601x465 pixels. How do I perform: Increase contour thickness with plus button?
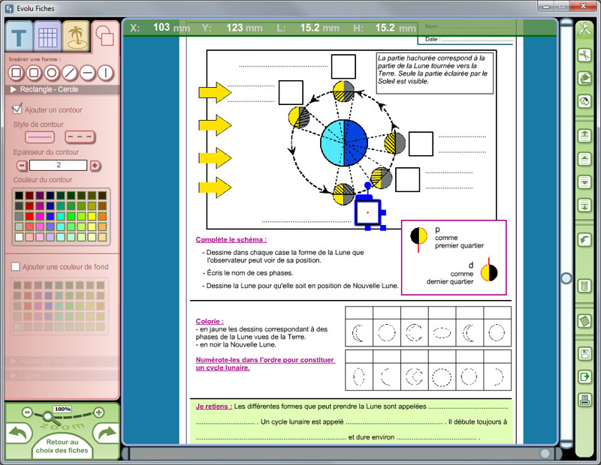point(95,165)
